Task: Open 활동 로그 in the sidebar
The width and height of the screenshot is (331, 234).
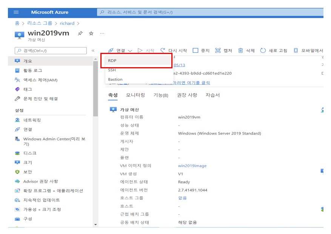Action: coord(50,71)
